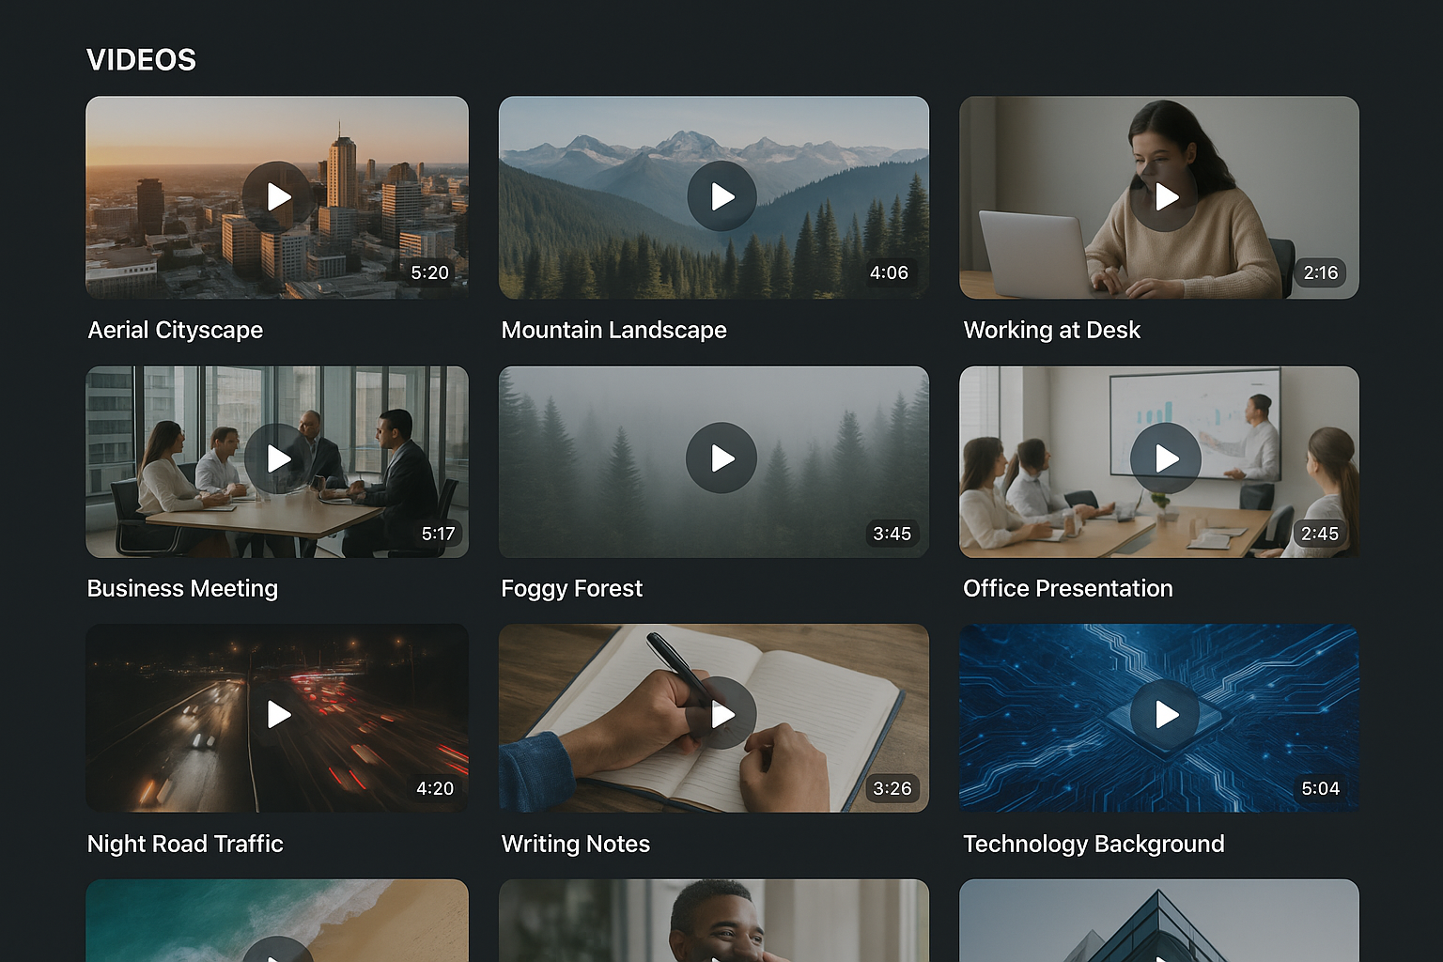
Task: Play the Office Presentation video
Action: pyautogui.click(x=1165, y=458)
